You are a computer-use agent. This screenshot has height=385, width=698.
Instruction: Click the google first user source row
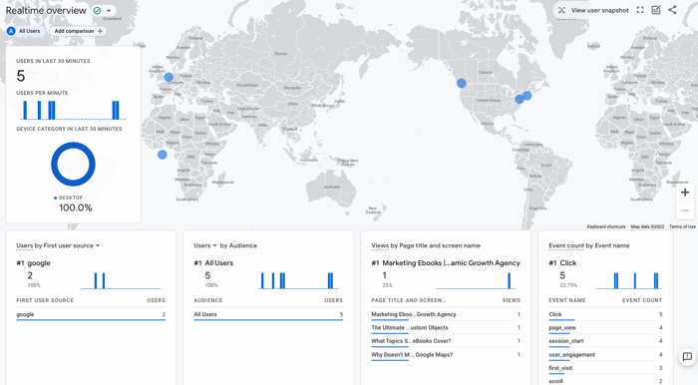coord(91,314)
